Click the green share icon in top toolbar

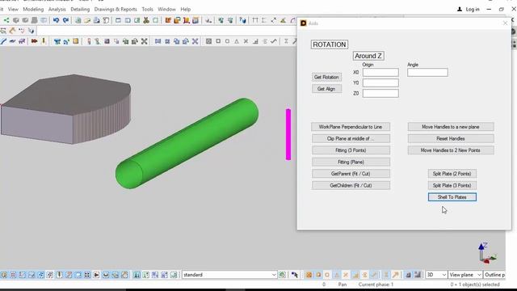(x=6, y=20)
